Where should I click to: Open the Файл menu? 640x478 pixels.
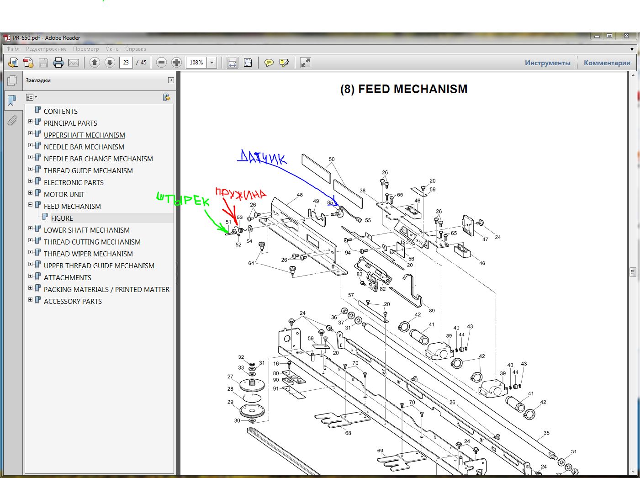pyautogui.click(x=13, y=49)
